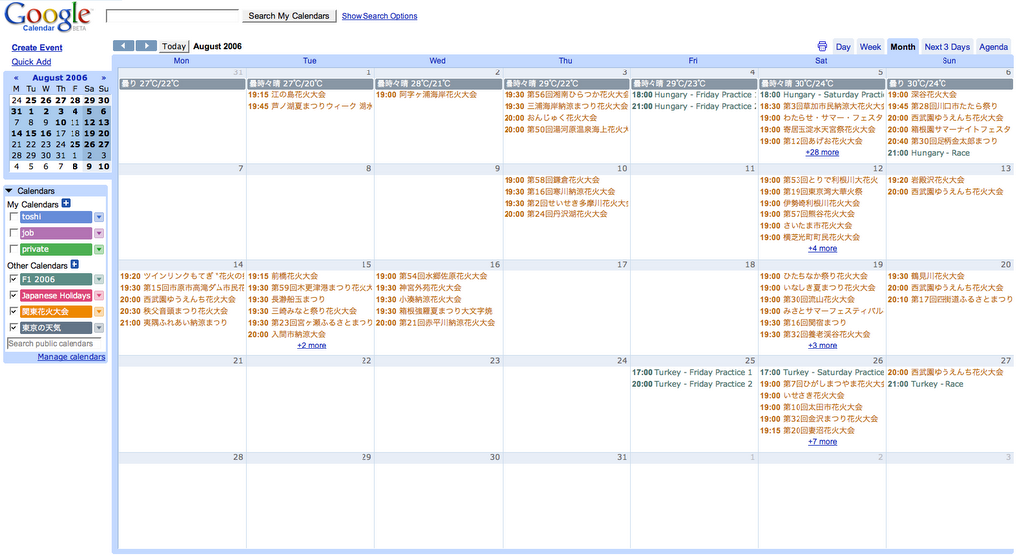Expand +28 more events on Saturday 5

[x=822, y=152]
